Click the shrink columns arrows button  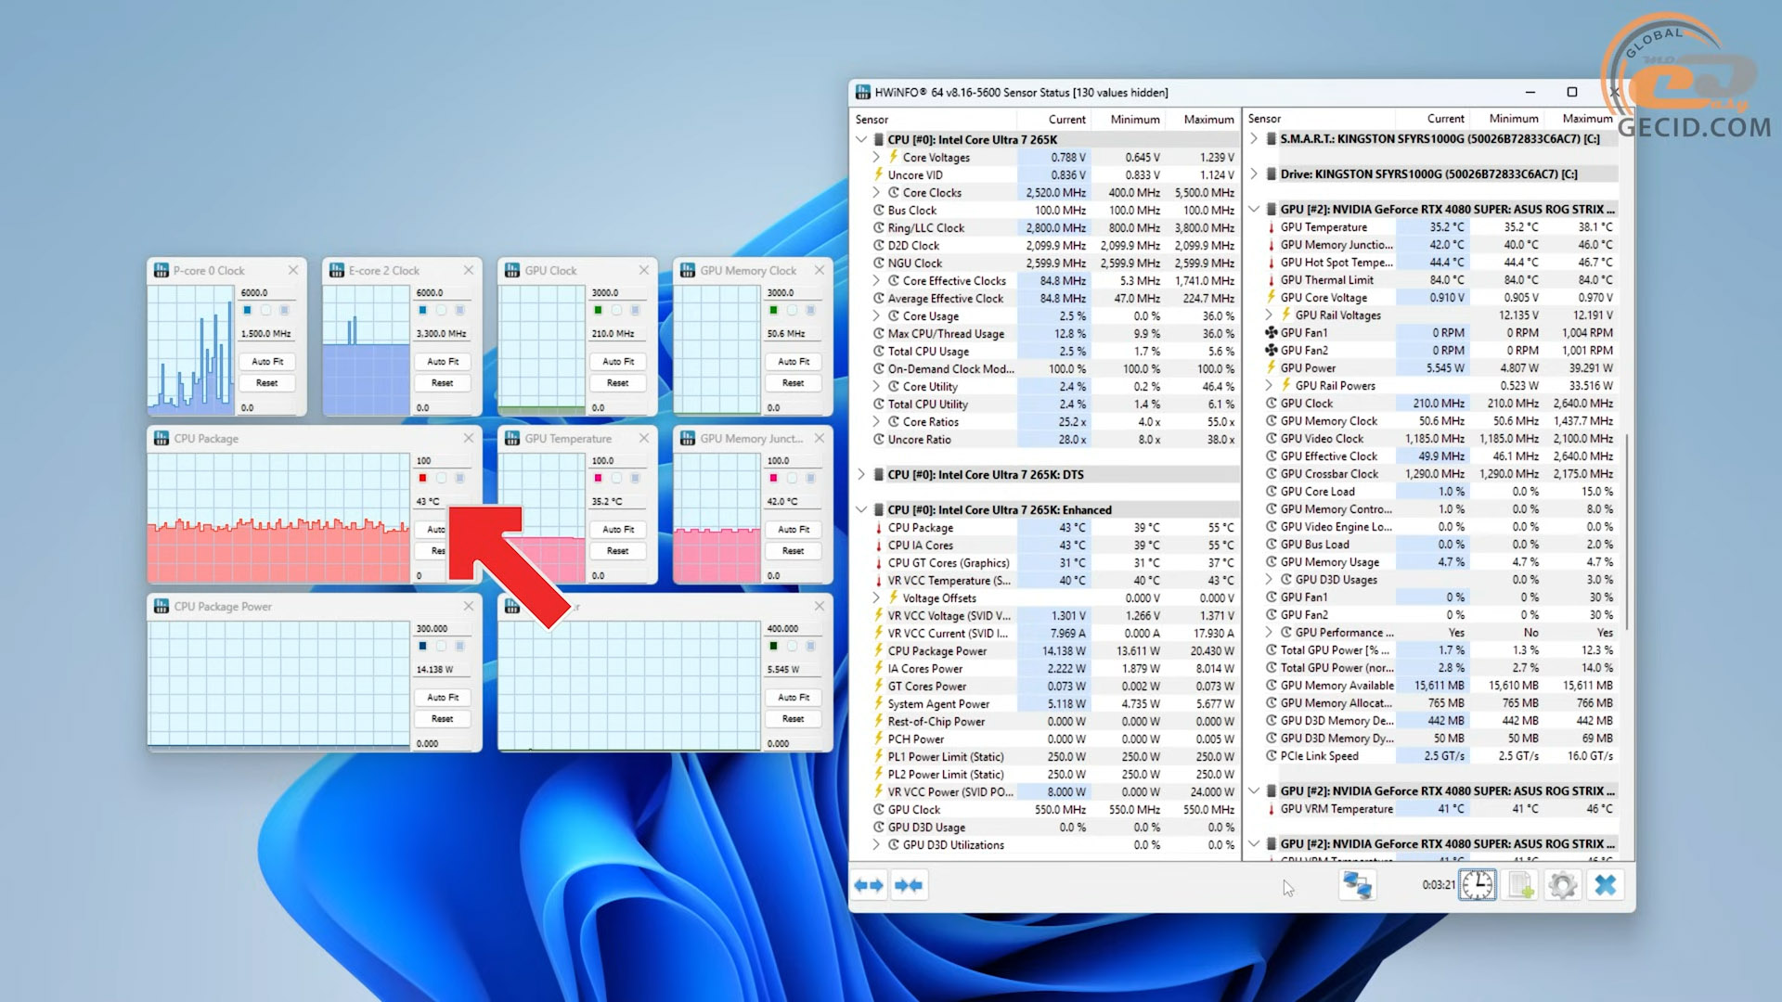[x=909, y=885]
